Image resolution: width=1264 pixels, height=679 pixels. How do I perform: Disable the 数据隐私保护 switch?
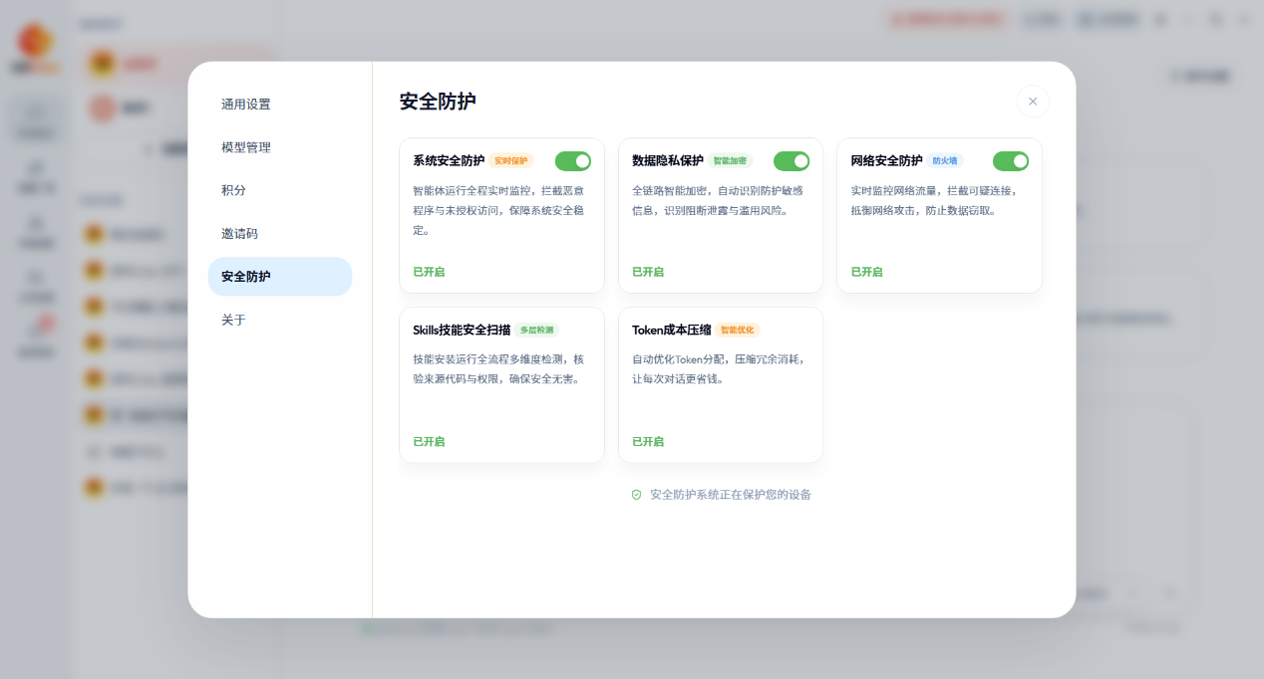click(791, 161)
